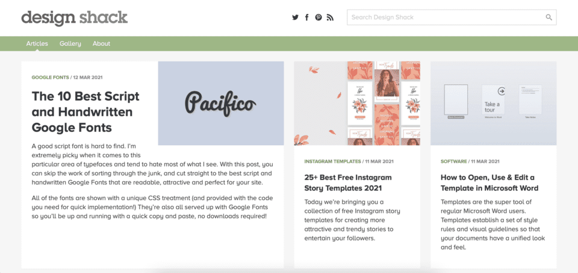Viewport: 578px width, 273px height.
Task: Read The 10 Best Script Fonts article
Action: (x=85, y=111)
